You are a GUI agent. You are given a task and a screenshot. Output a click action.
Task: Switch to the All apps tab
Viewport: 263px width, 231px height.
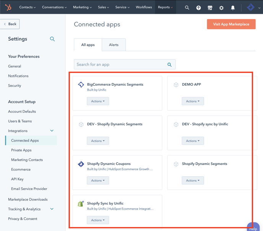click(88, 45)
